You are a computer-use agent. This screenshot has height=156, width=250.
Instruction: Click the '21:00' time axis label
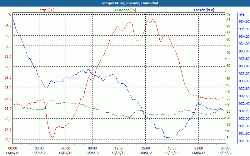pos(198,149)
